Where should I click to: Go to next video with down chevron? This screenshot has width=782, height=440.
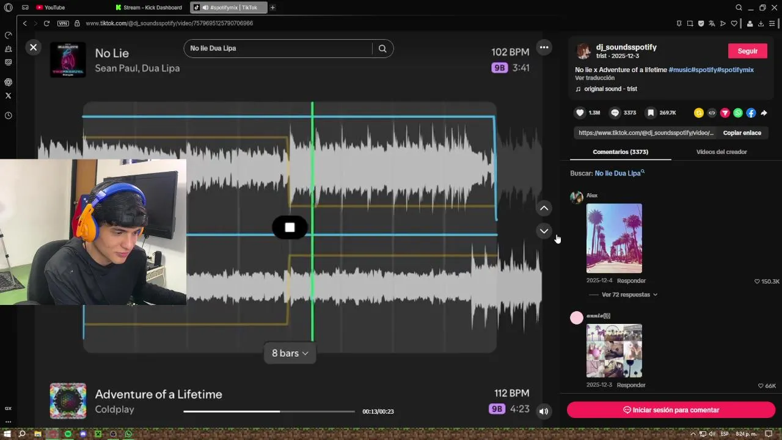544,231
